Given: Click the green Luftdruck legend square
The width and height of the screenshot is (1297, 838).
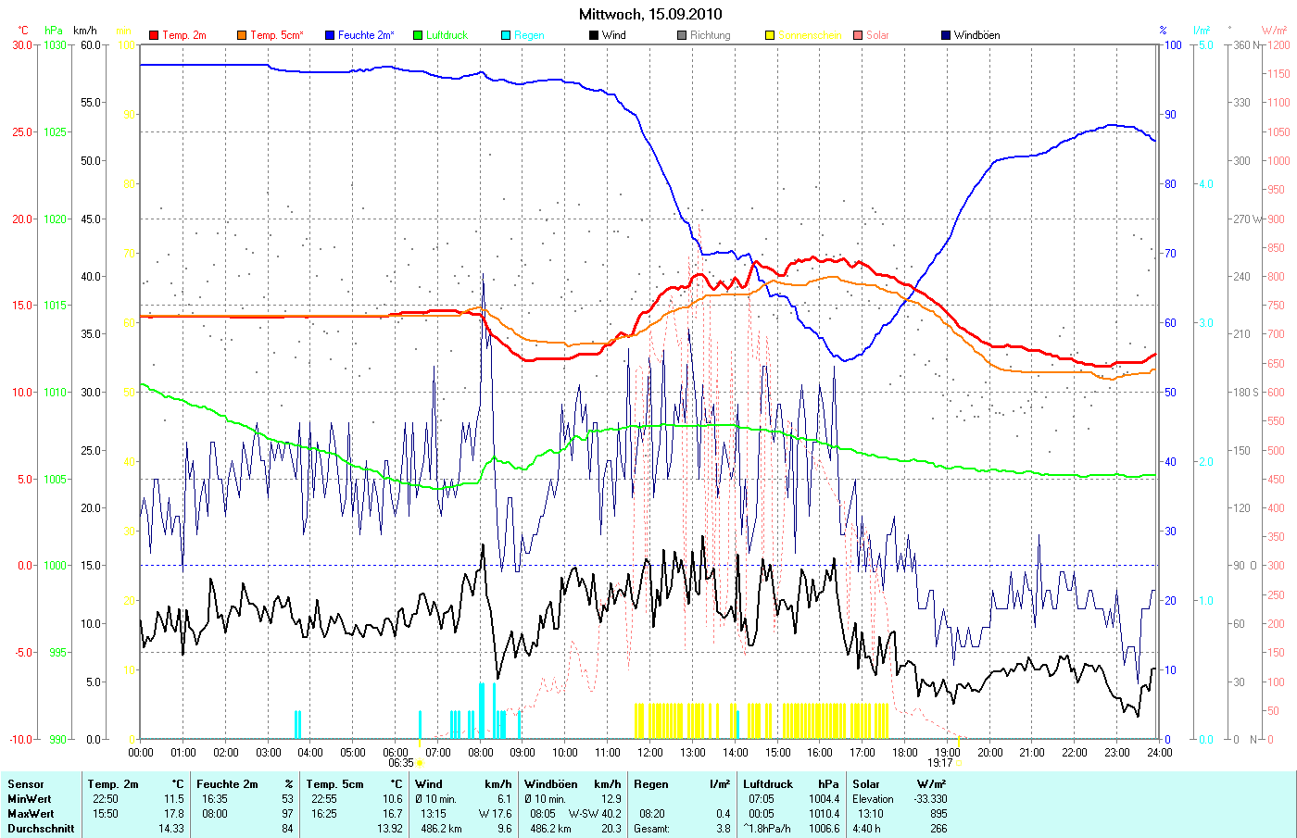Looking at the screenshot, I should [418, 35].
